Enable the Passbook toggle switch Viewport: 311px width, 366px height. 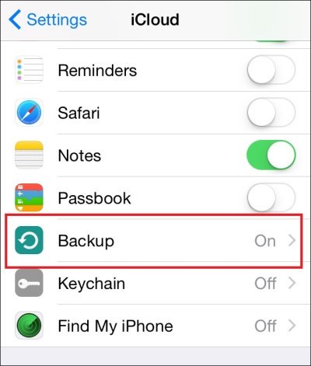tap(271, 197)
